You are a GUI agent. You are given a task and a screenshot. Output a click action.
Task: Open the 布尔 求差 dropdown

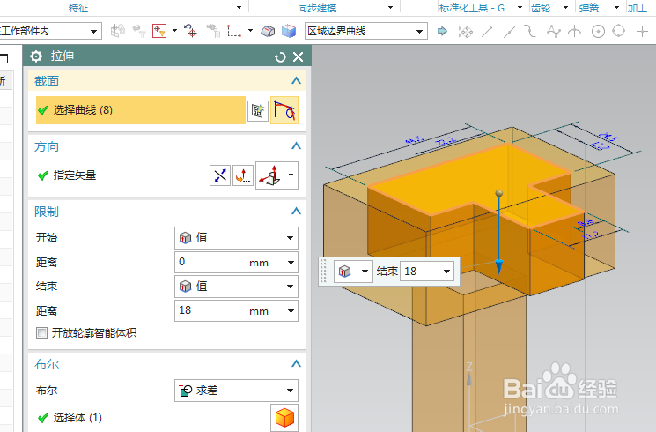click(x=236, y=391)
